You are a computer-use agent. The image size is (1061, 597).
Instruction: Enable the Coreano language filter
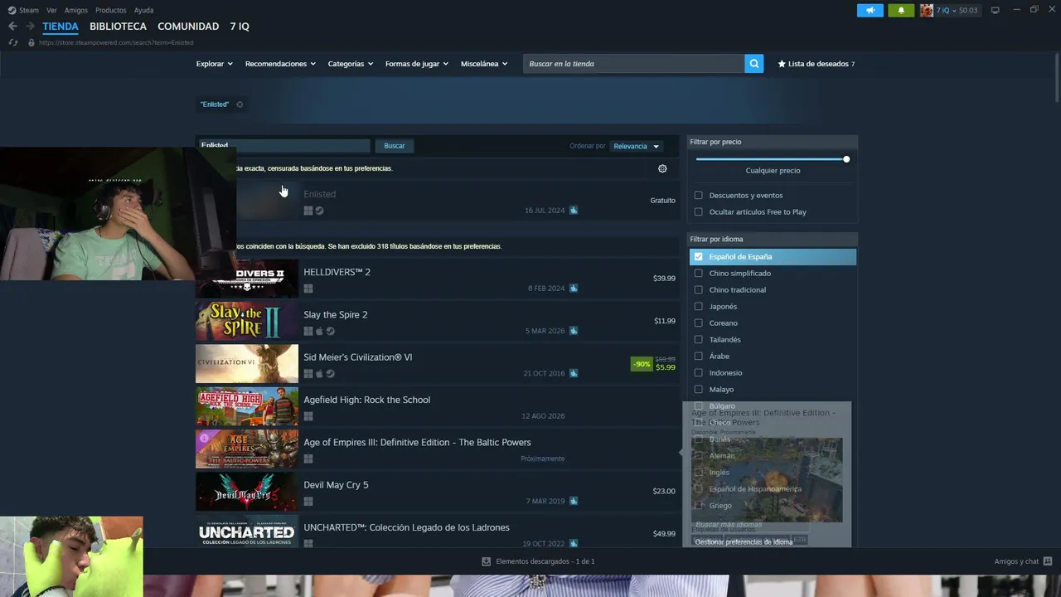pyautogui.click(x=698, y=323)
